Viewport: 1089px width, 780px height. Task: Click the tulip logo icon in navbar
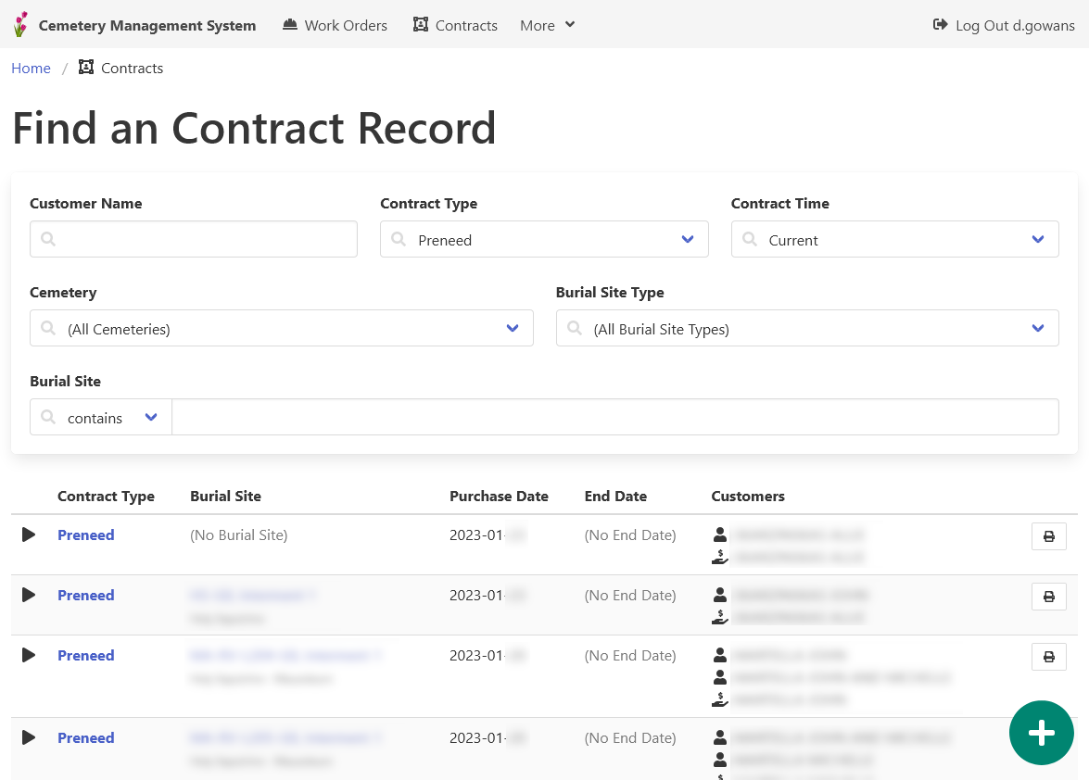[20, 25]
